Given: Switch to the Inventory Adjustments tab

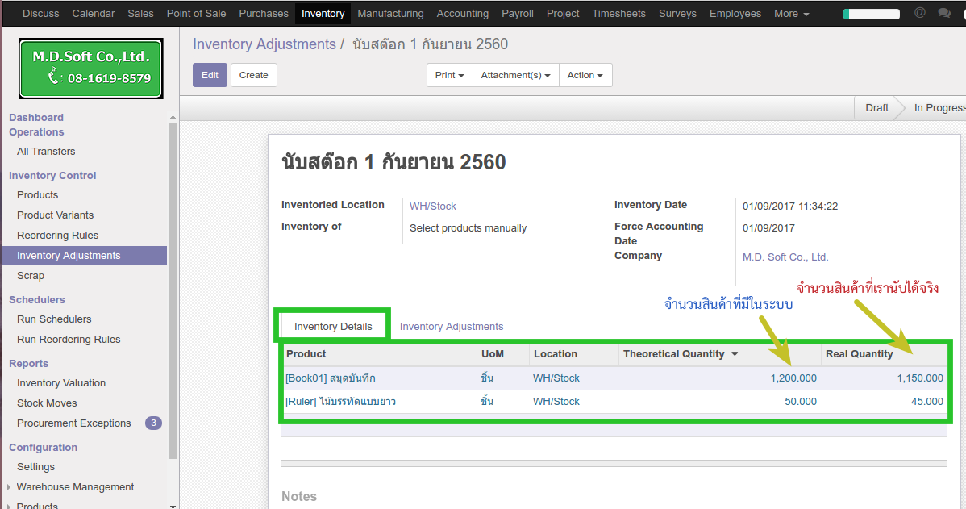Looking at the screenshot, I should tap(451, 327).
